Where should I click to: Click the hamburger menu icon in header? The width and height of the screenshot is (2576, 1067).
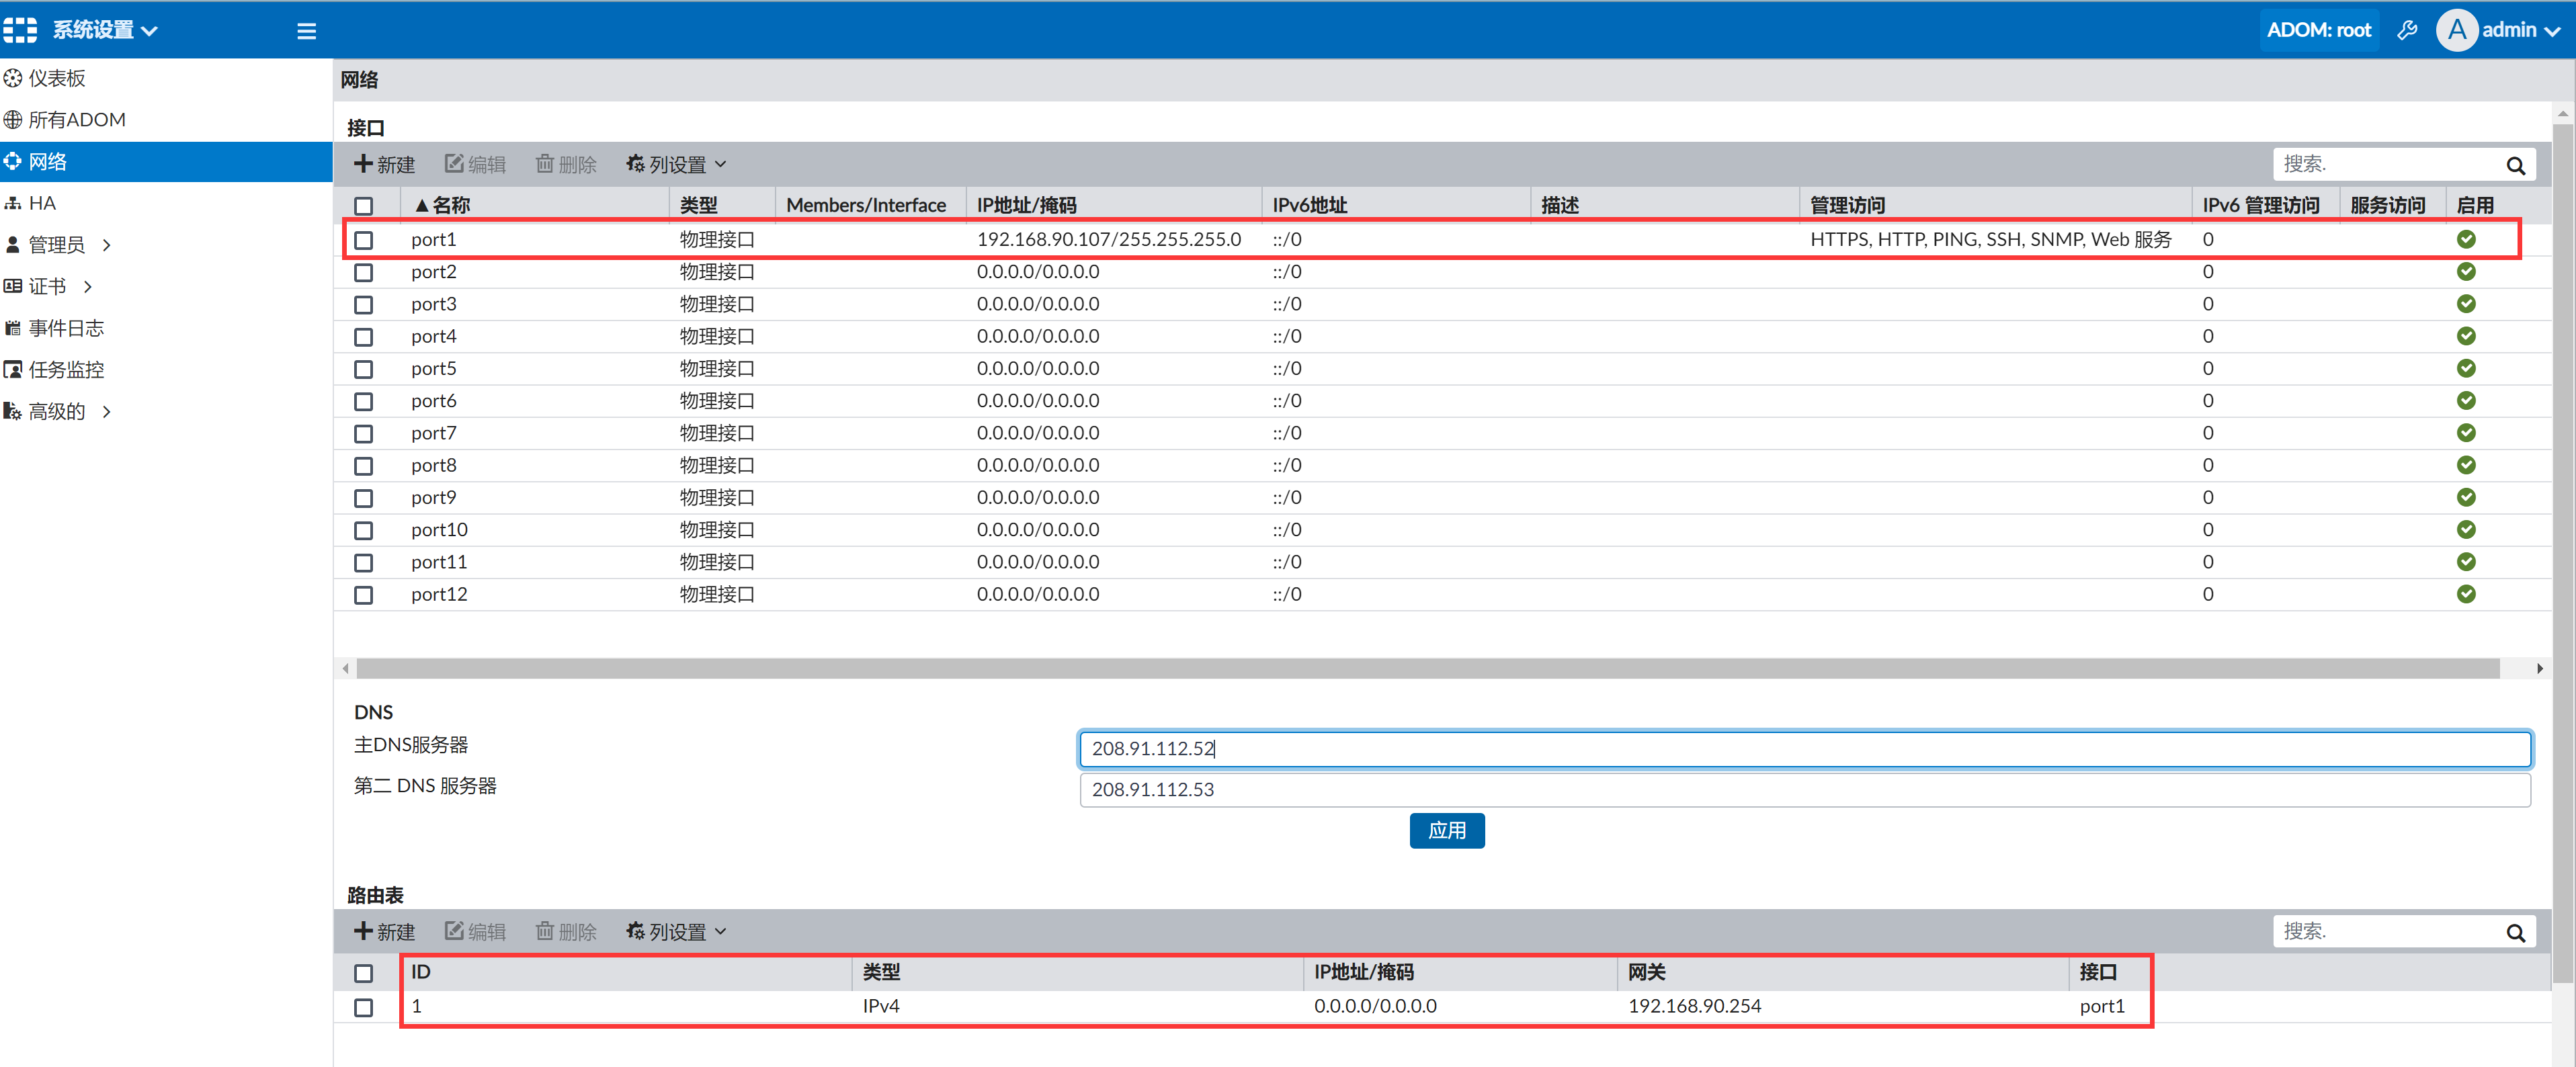pos(306,31)
